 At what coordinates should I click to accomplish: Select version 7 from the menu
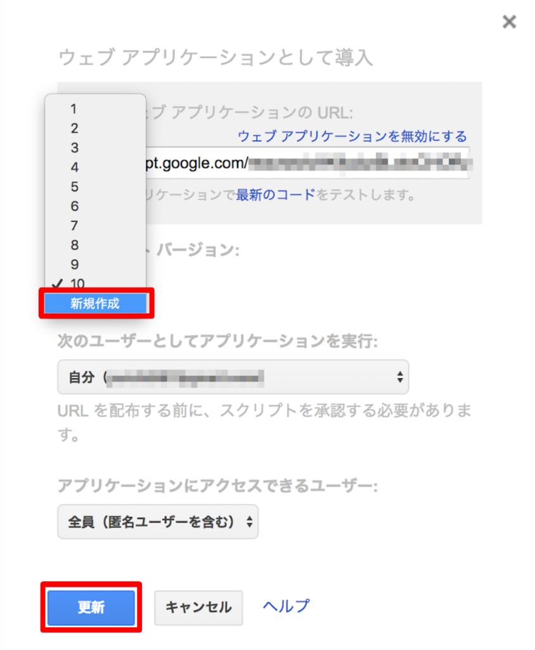[95, 225]
